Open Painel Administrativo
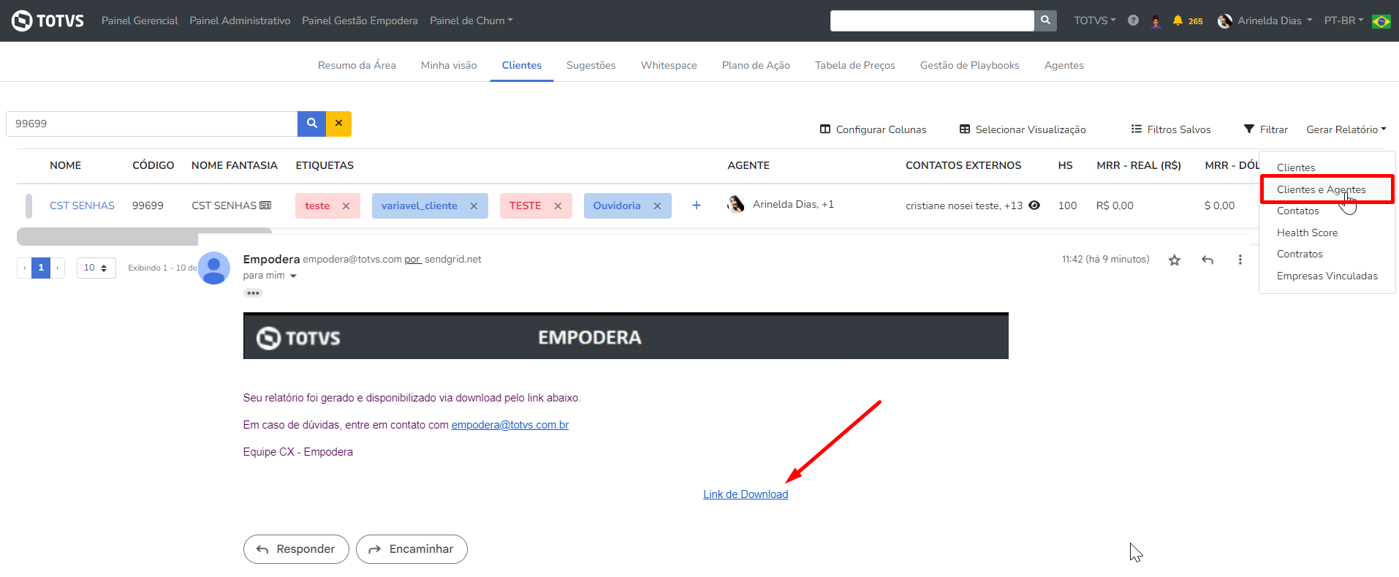The image size is (1399, 577). pyautogui.click(x=240, y=20)
